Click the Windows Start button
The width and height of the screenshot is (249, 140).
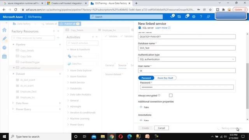4,136
